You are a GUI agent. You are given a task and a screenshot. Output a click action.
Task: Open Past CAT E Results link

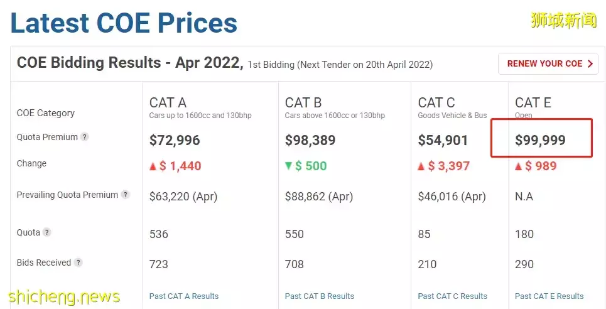tap(549, 296)
